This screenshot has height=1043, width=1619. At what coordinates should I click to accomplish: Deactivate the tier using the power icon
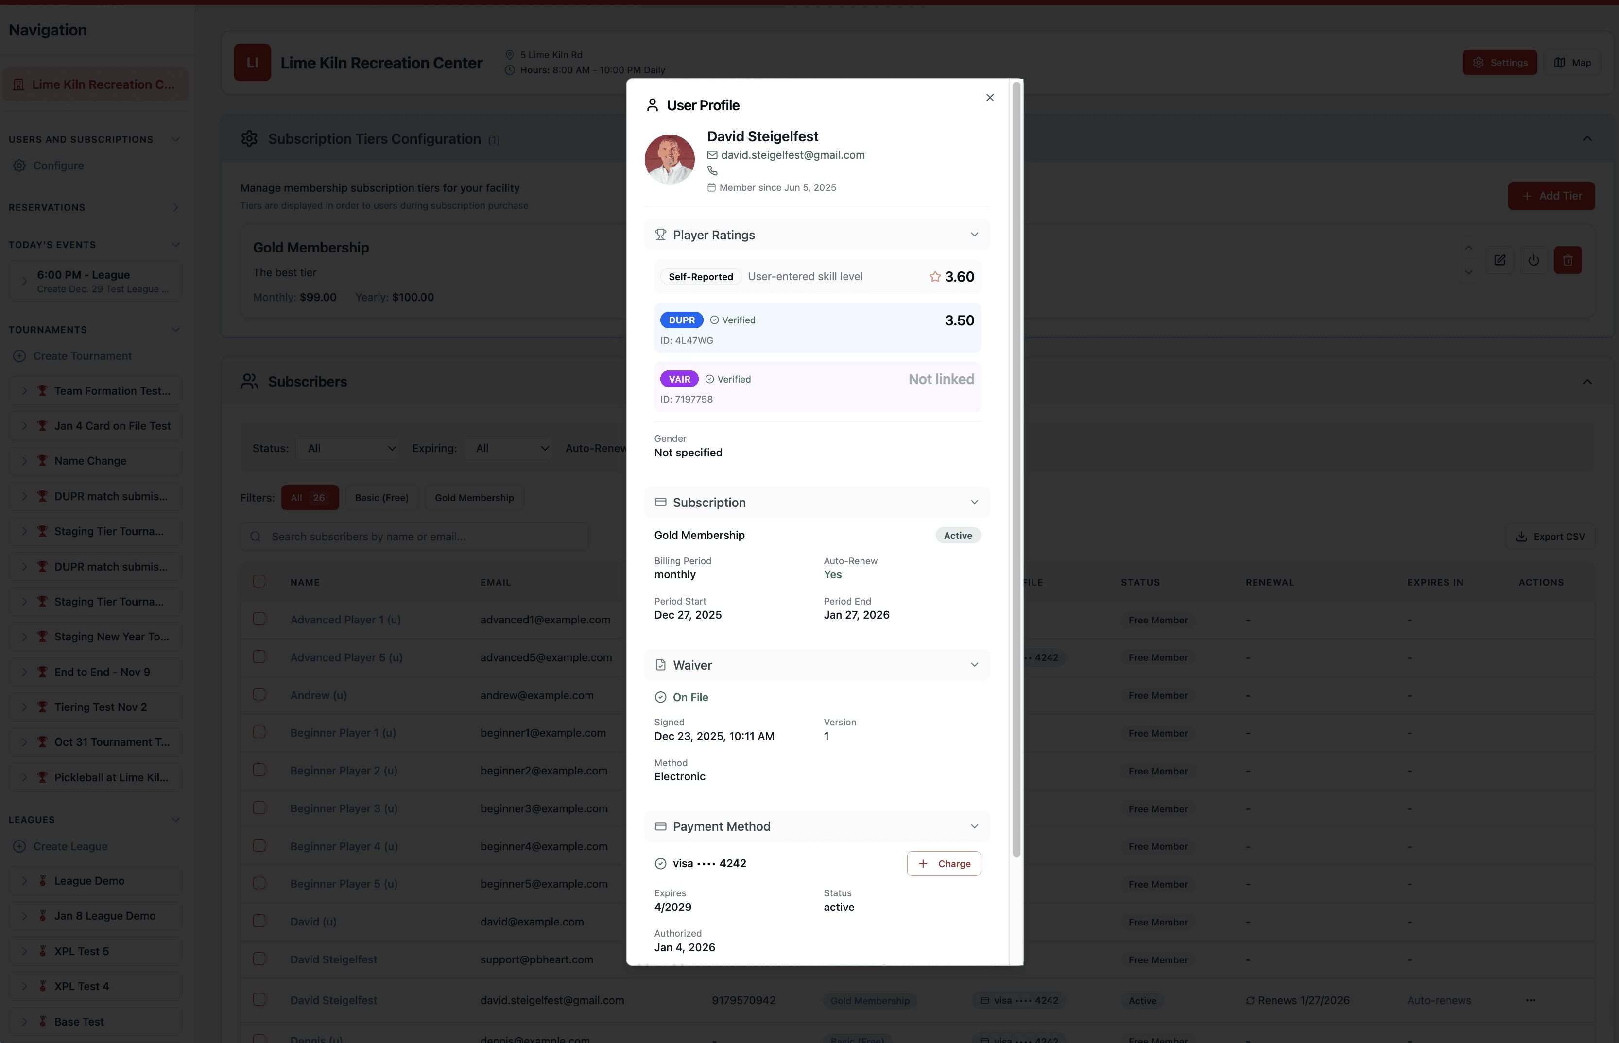(1533, 260)
